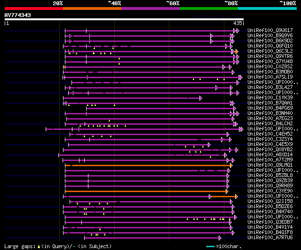Click the purple ~60% legend segment
This screenshot has width=301, height=250.
click(x=150, y=8)
